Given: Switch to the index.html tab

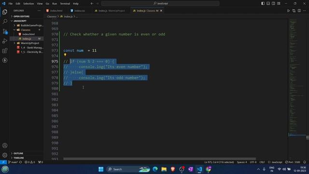Looking at the screenshot, I should pos(55,11).
